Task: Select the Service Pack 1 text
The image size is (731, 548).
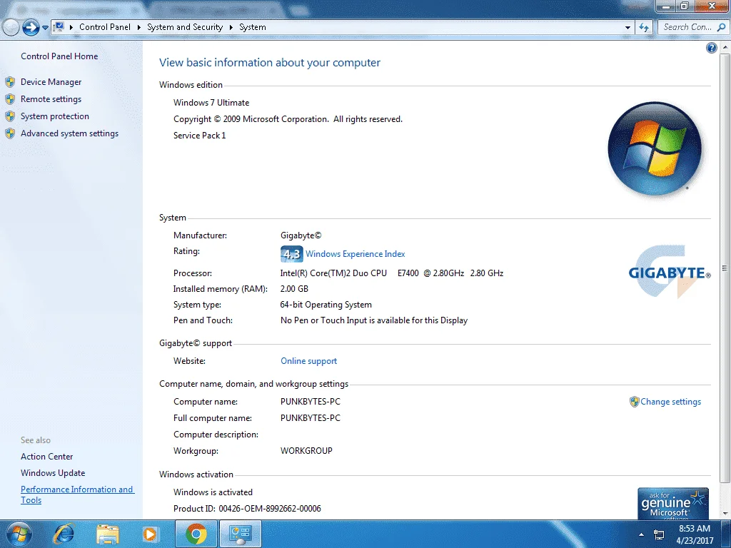Action: (x=200, y=136)
